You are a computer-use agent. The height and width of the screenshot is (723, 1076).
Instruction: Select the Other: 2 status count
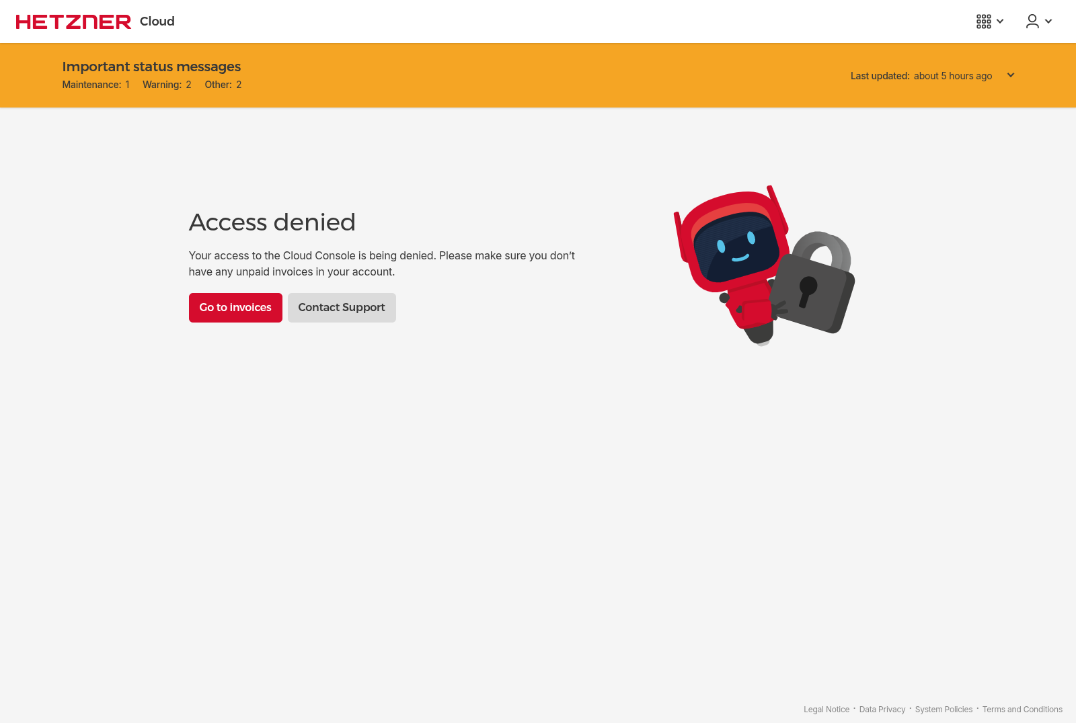[x=223, y=85]
